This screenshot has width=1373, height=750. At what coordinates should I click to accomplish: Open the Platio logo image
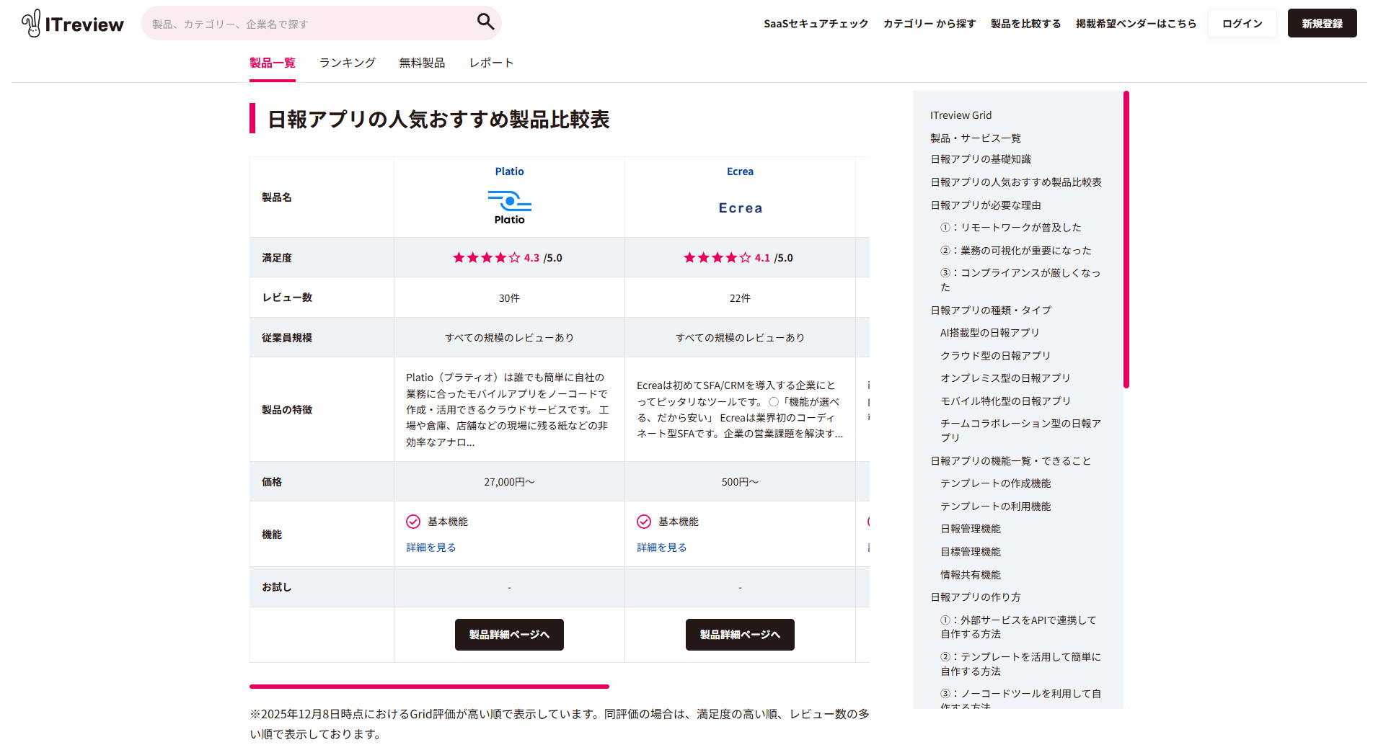pos(509,207)
